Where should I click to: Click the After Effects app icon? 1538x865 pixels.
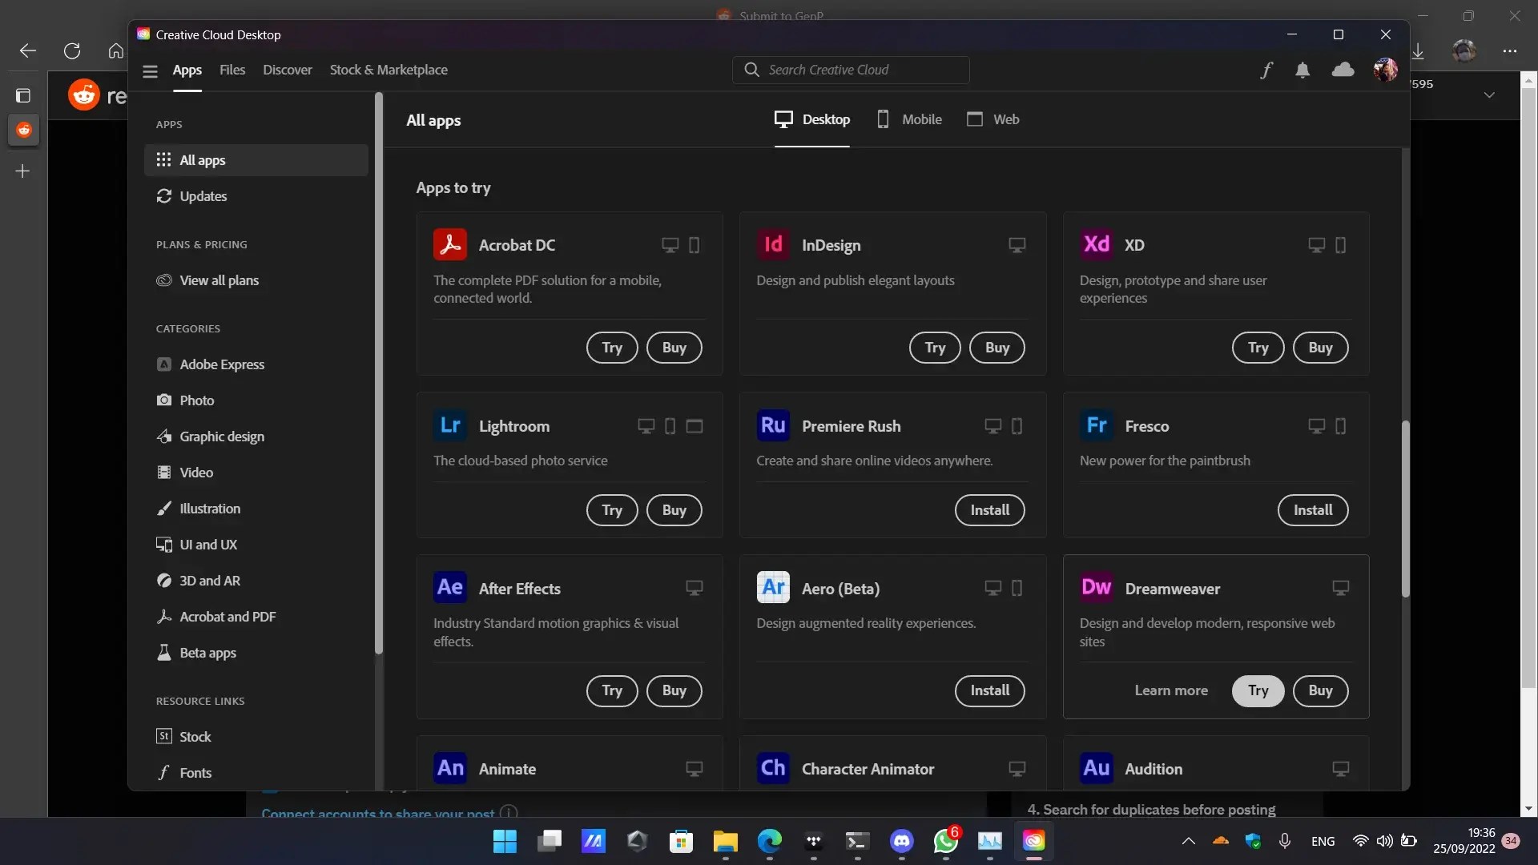[450, 588]
